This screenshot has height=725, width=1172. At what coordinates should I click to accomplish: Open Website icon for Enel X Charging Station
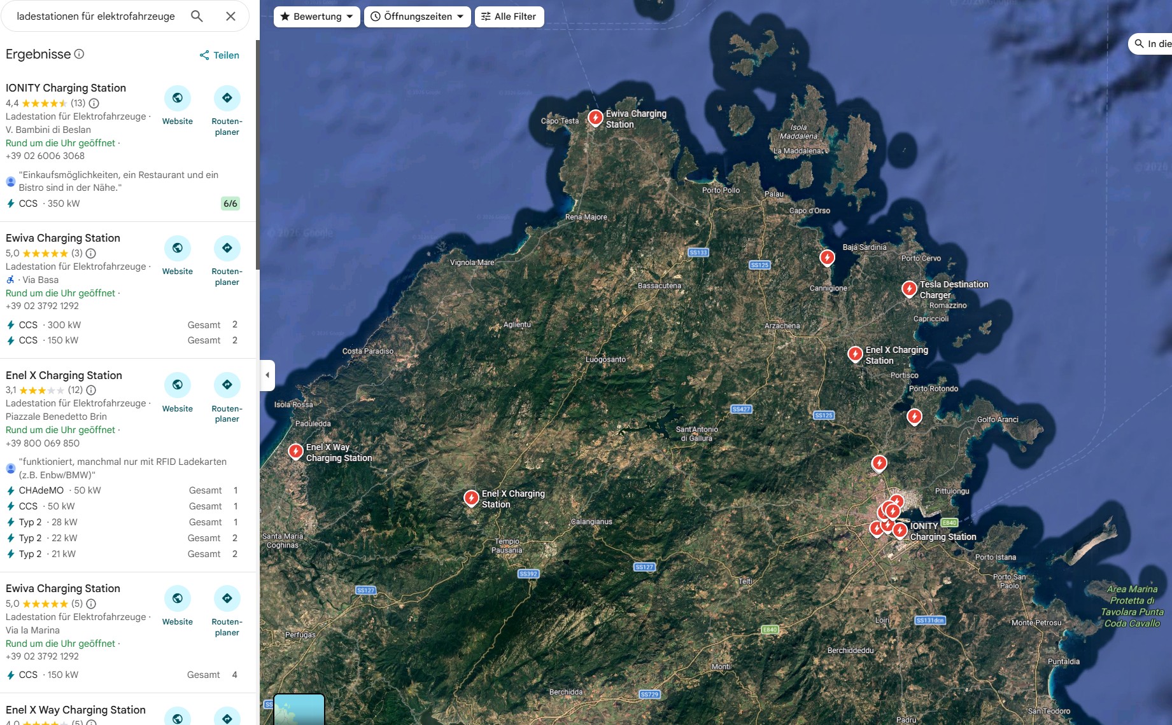tap(178, 385)
